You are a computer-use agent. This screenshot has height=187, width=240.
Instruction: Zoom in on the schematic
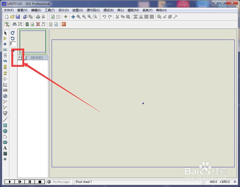click(79, 17)
